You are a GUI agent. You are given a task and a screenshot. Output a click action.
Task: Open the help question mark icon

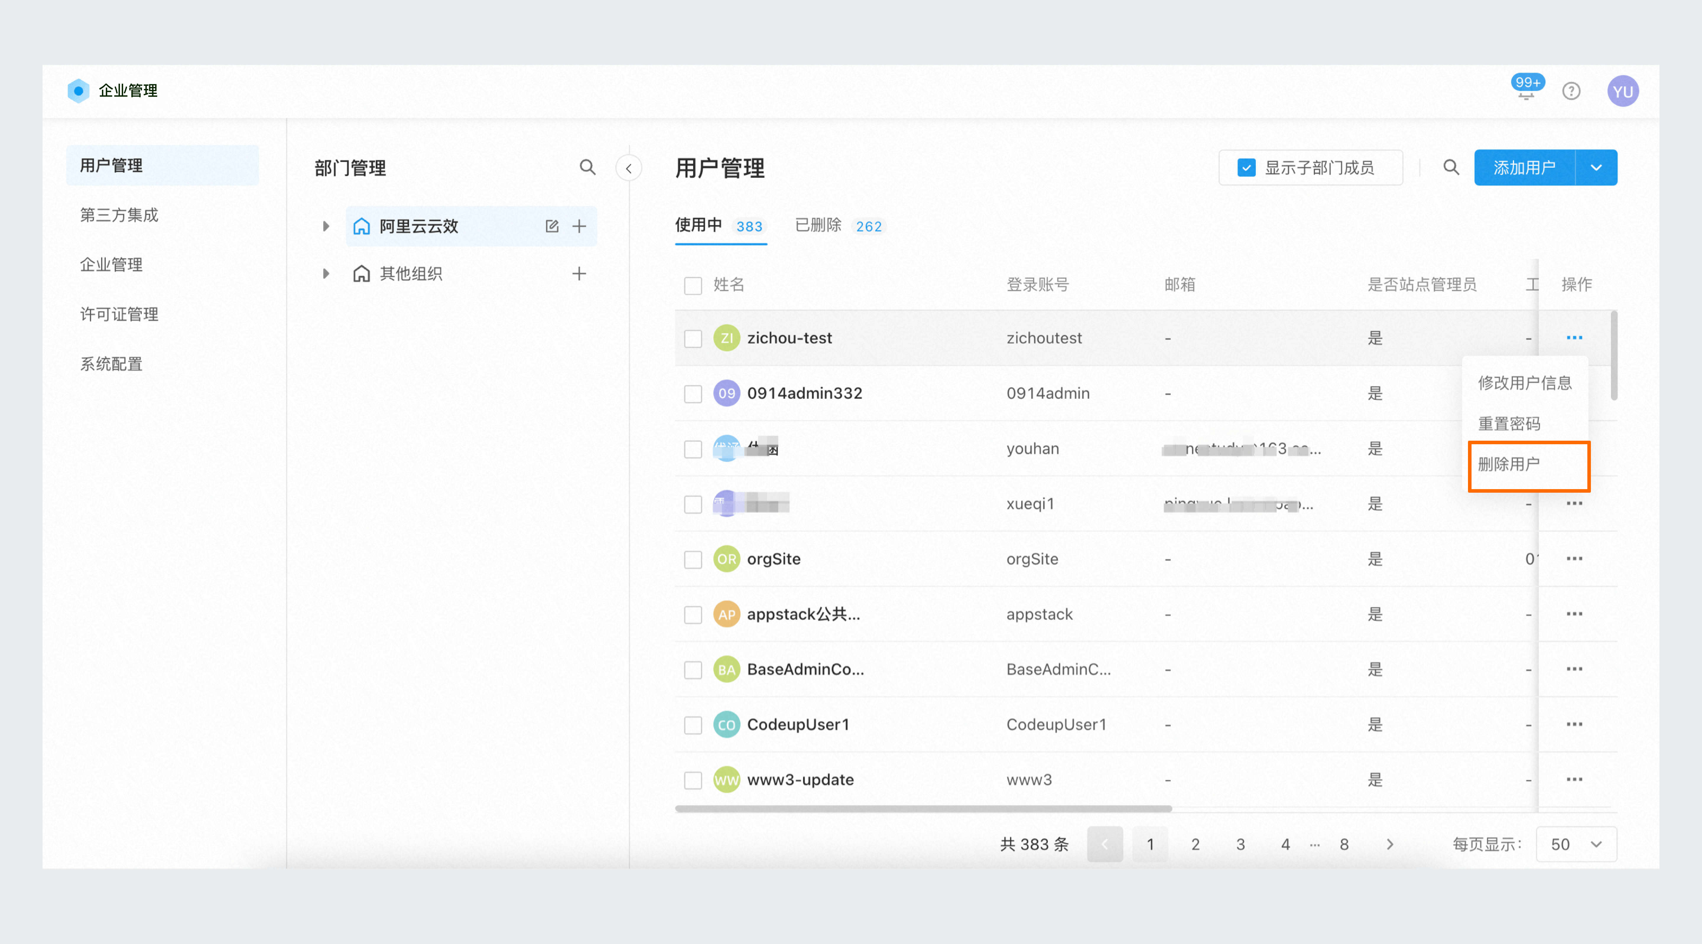pyautogui.click(x=1571, y=91)
